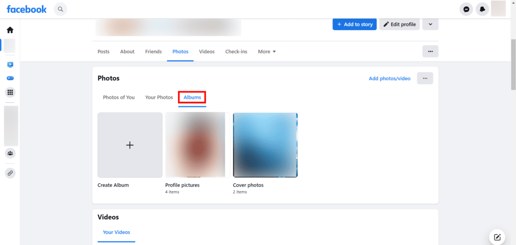
Task: Go to Home in left sidebar
Action: click(x=10, y=30)
